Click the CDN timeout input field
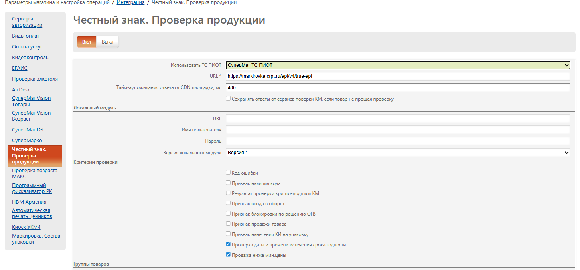Image resolution: width=580 pixels, height=270 pixels. tap(398, 88)
